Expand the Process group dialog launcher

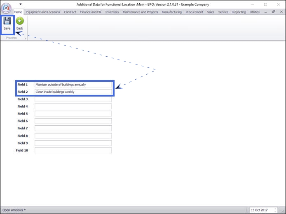[x=26, y=38]
